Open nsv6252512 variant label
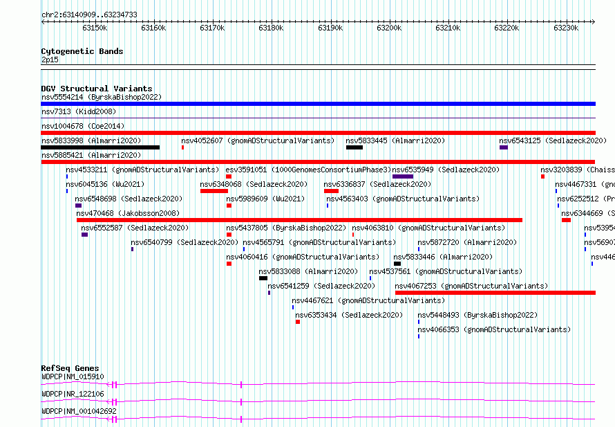 click(586, 199)
